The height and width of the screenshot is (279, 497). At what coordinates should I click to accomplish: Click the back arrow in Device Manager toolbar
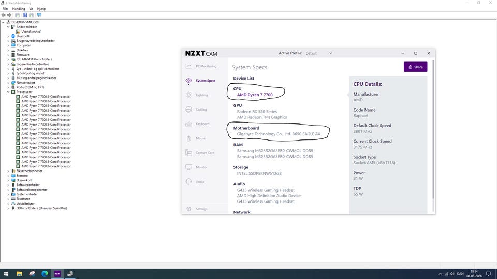pos(4,15)
